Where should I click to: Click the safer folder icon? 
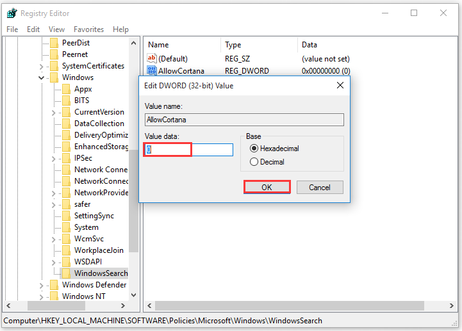click(66, 204)
